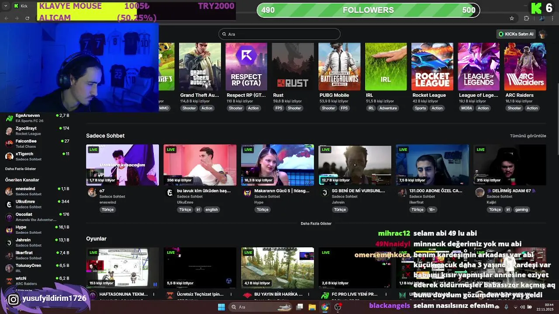Click the gaming tag under DELİRMİŞ ADAM 67
Viewport: 559px width, 314px height.
(521, 209)
